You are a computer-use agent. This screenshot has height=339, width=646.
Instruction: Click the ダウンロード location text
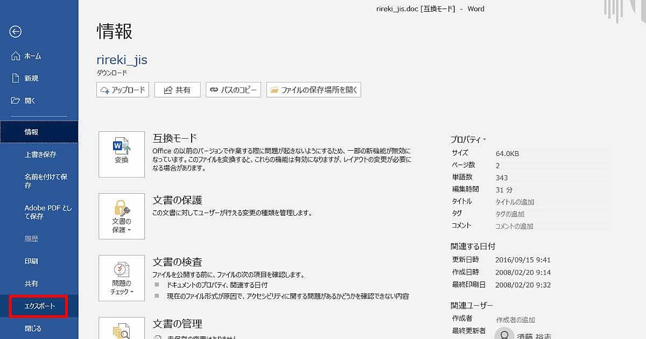click(x=112, y=73)
